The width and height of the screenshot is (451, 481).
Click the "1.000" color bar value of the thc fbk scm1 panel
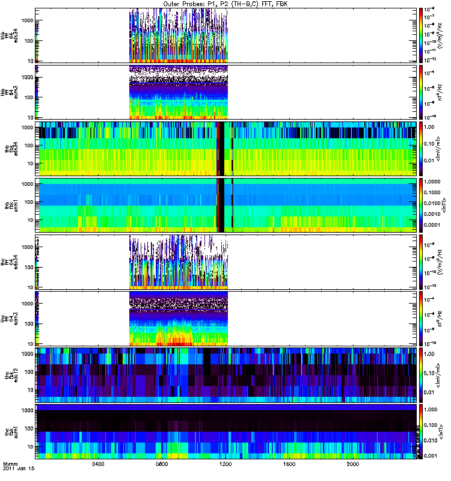tap(431, 409)
